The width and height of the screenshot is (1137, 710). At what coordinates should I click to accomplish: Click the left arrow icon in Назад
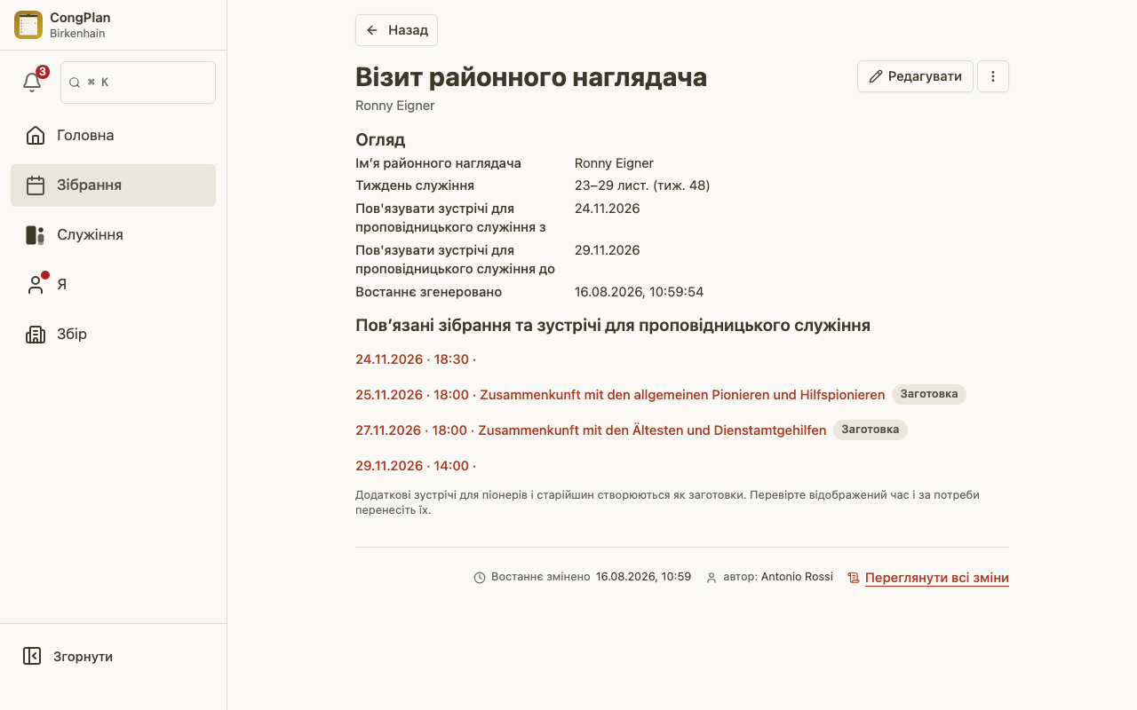(372, 30)
